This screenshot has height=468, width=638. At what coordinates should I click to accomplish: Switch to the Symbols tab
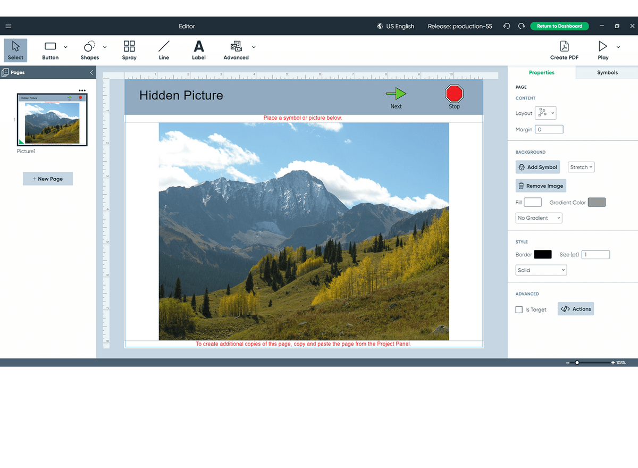[x=607, y=72]
